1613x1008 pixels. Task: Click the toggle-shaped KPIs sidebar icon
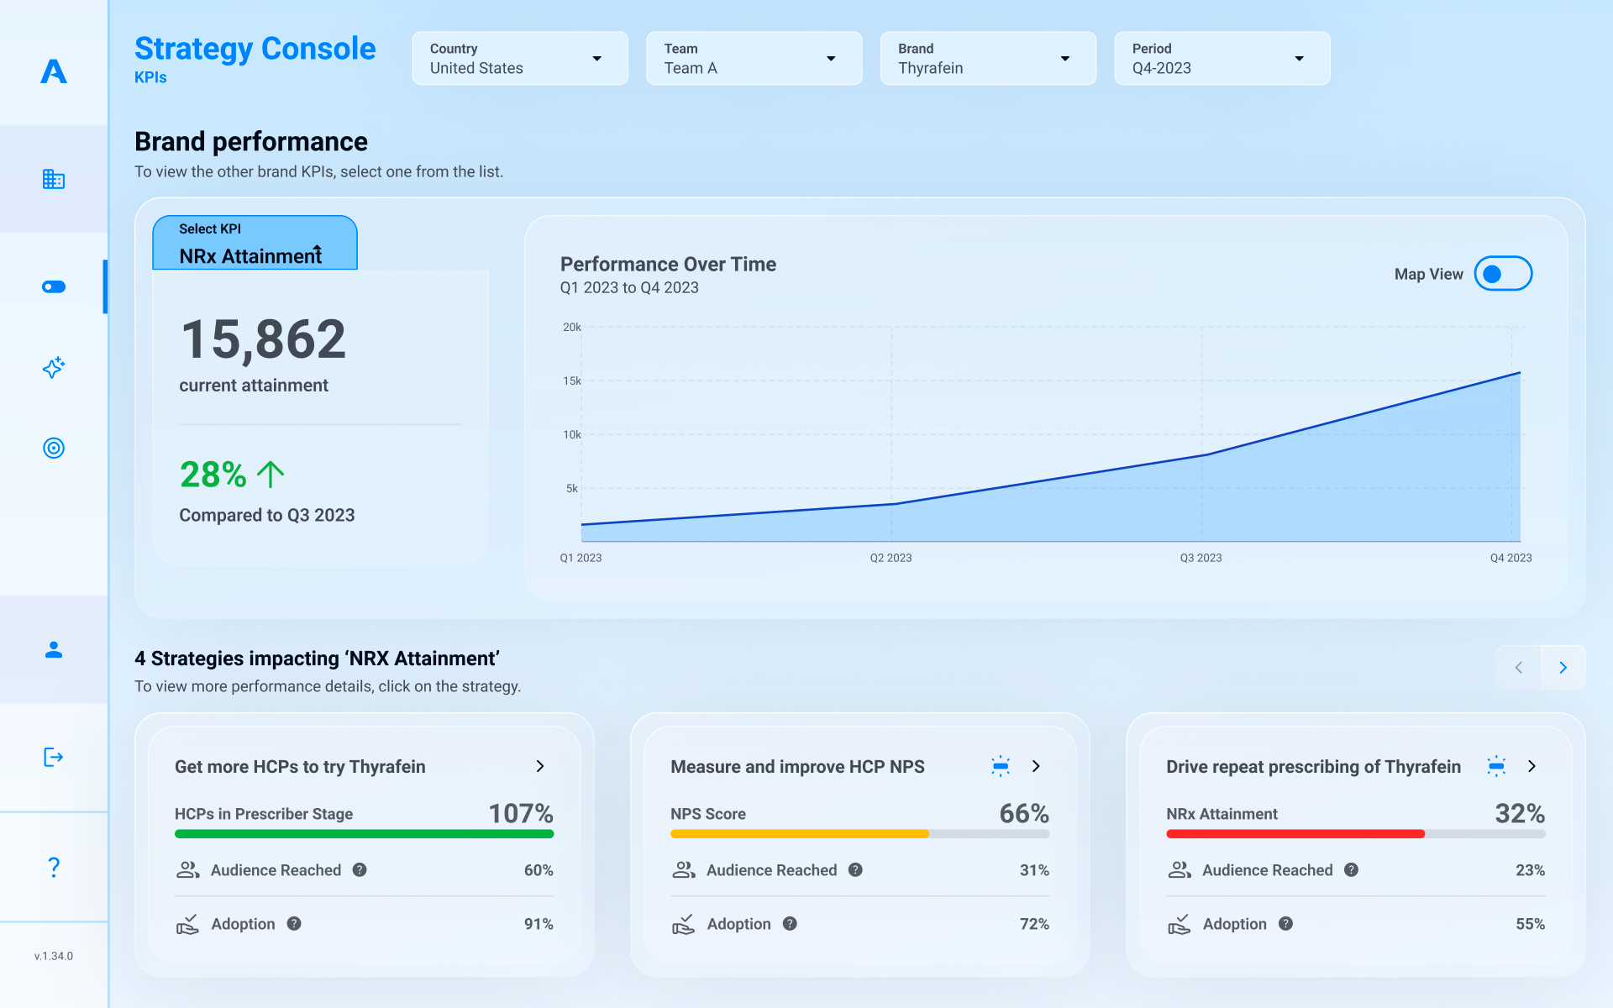(x=54, y=286)
